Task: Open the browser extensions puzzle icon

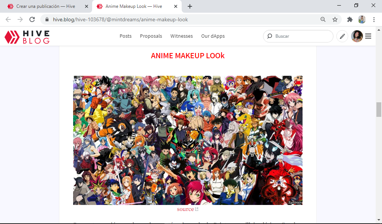Action: click(x=350, y=19)
